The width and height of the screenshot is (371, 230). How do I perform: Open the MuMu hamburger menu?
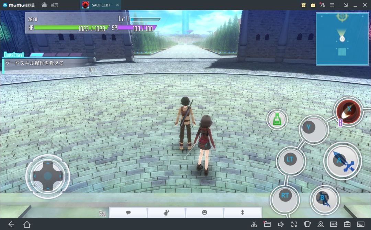332,5
